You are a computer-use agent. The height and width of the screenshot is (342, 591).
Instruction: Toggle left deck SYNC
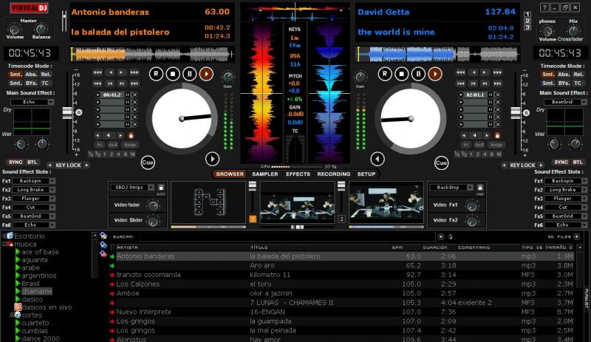16,163
